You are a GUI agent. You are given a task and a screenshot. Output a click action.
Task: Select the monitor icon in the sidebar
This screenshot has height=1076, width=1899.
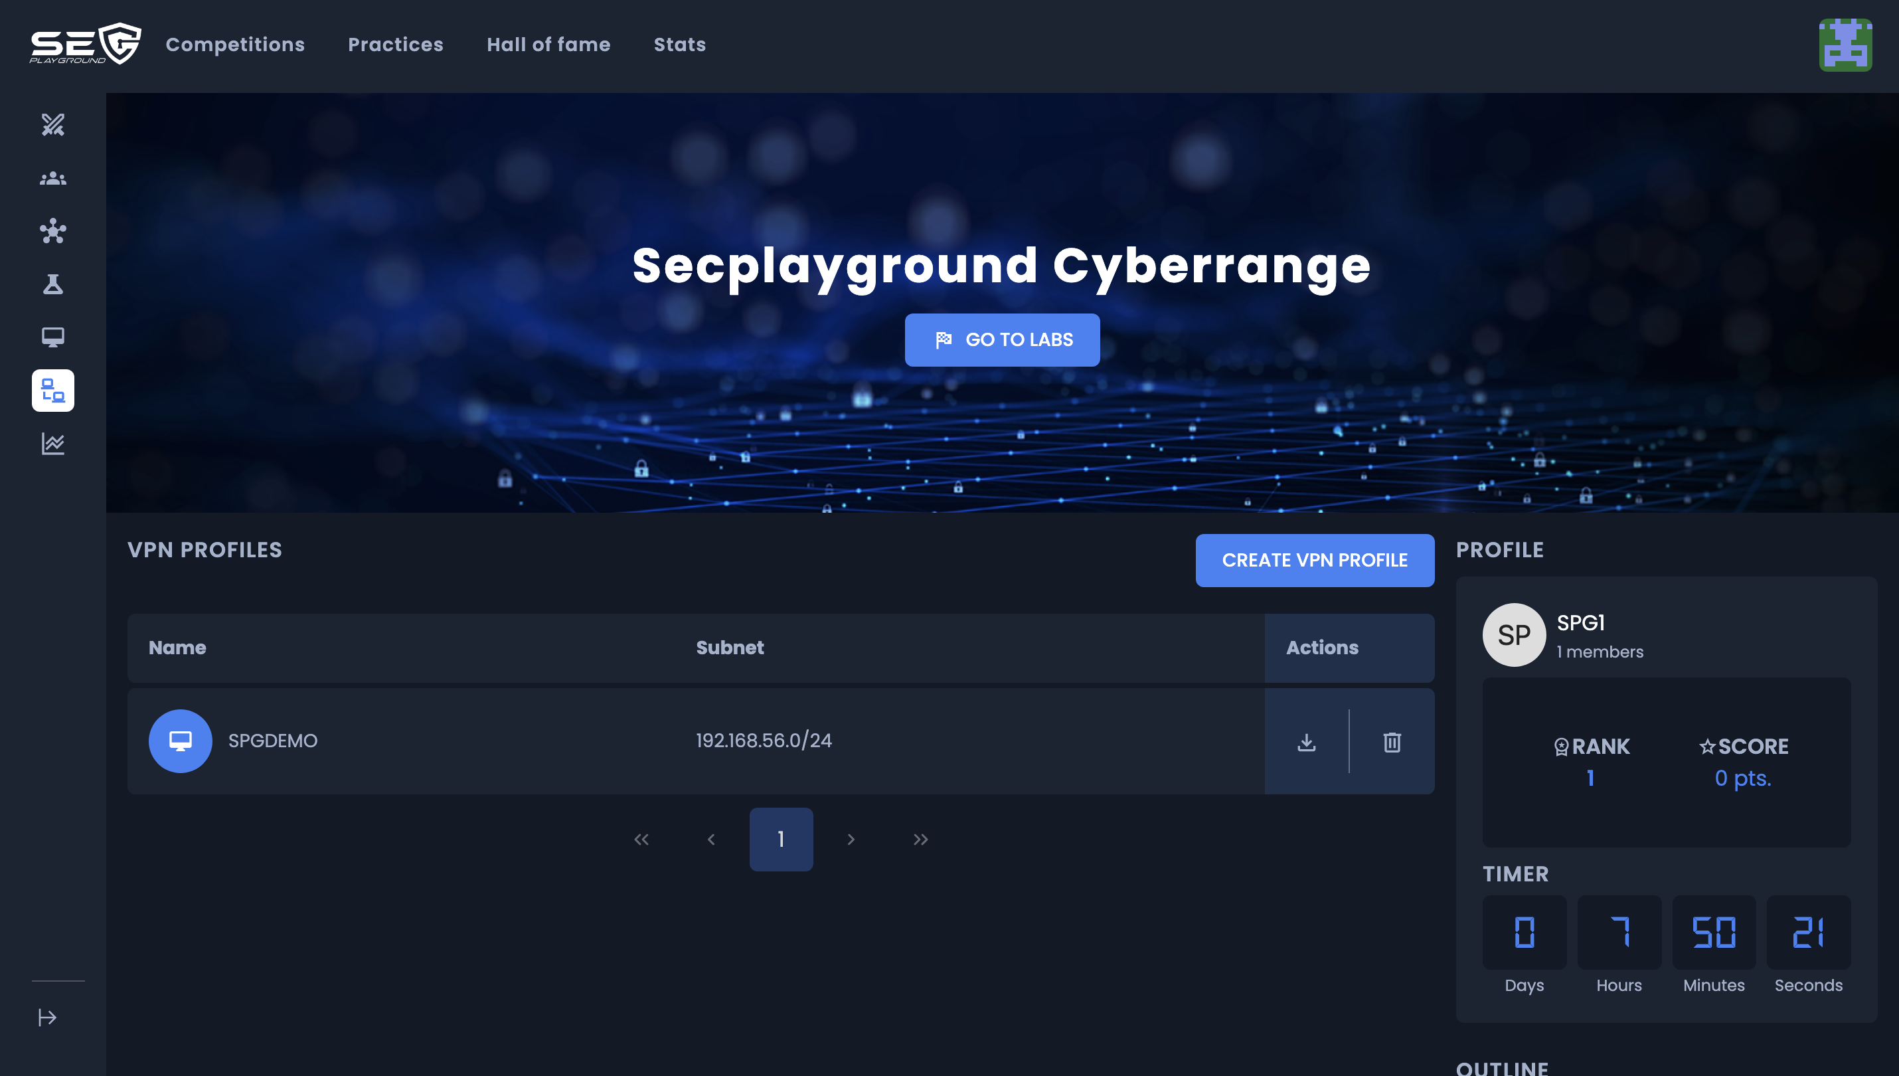pyautogui.click(x=52, y=337)
